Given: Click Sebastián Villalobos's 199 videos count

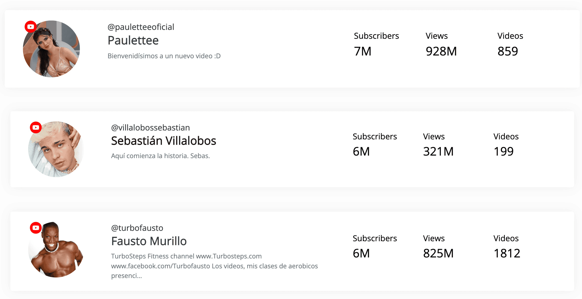Looking at the screenshot, I should [x=504, y=152].
